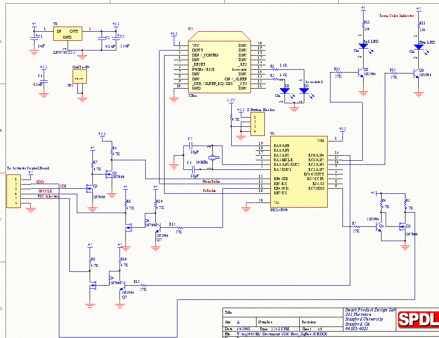Click the D2 Associated LED symbol

(303, 91)
